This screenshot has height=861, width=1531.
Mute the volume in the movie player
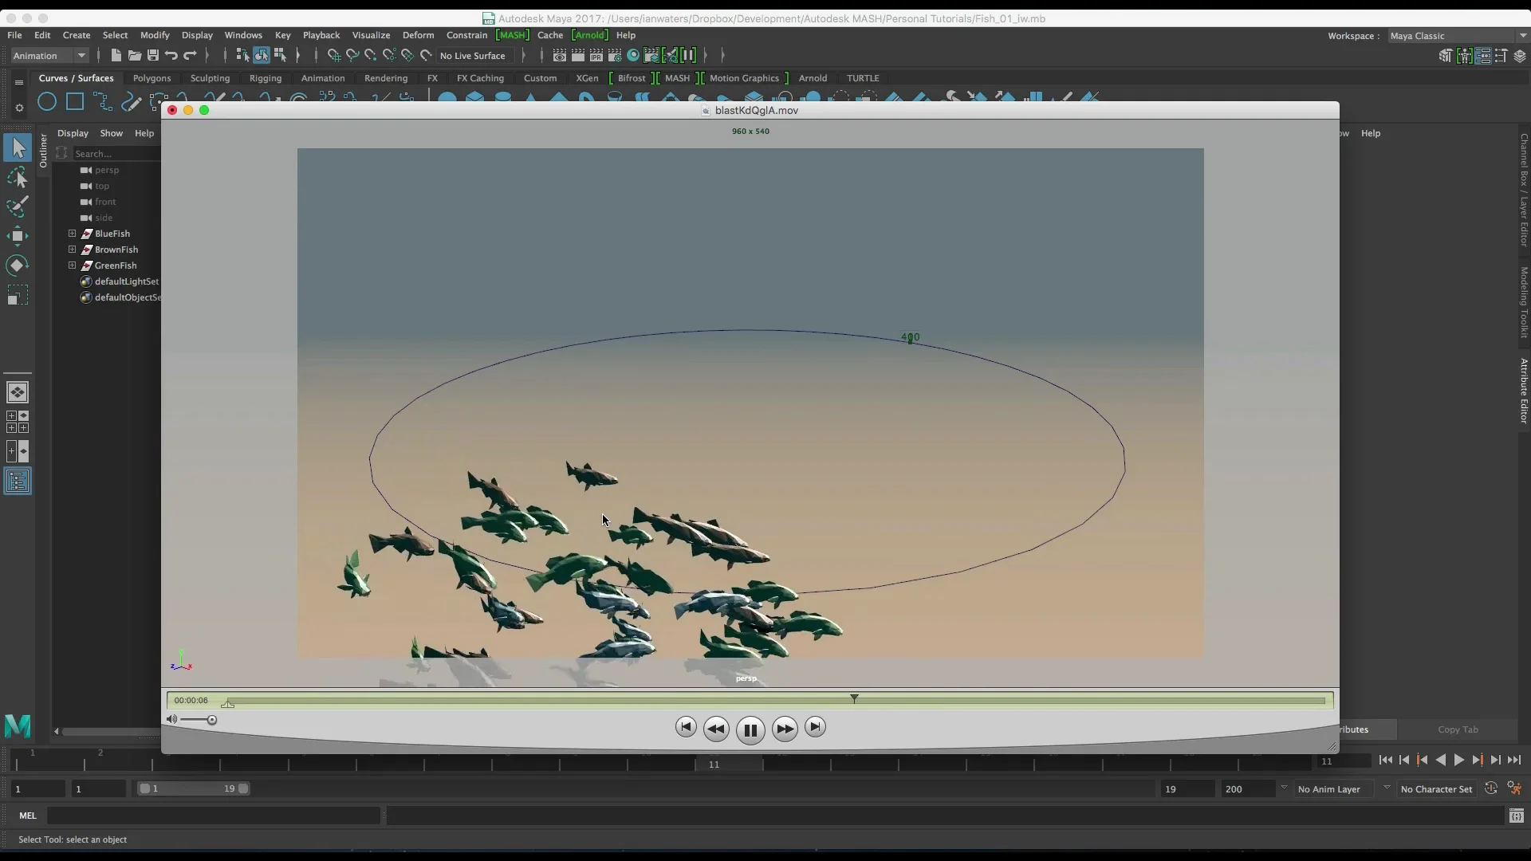pos(171,719)
